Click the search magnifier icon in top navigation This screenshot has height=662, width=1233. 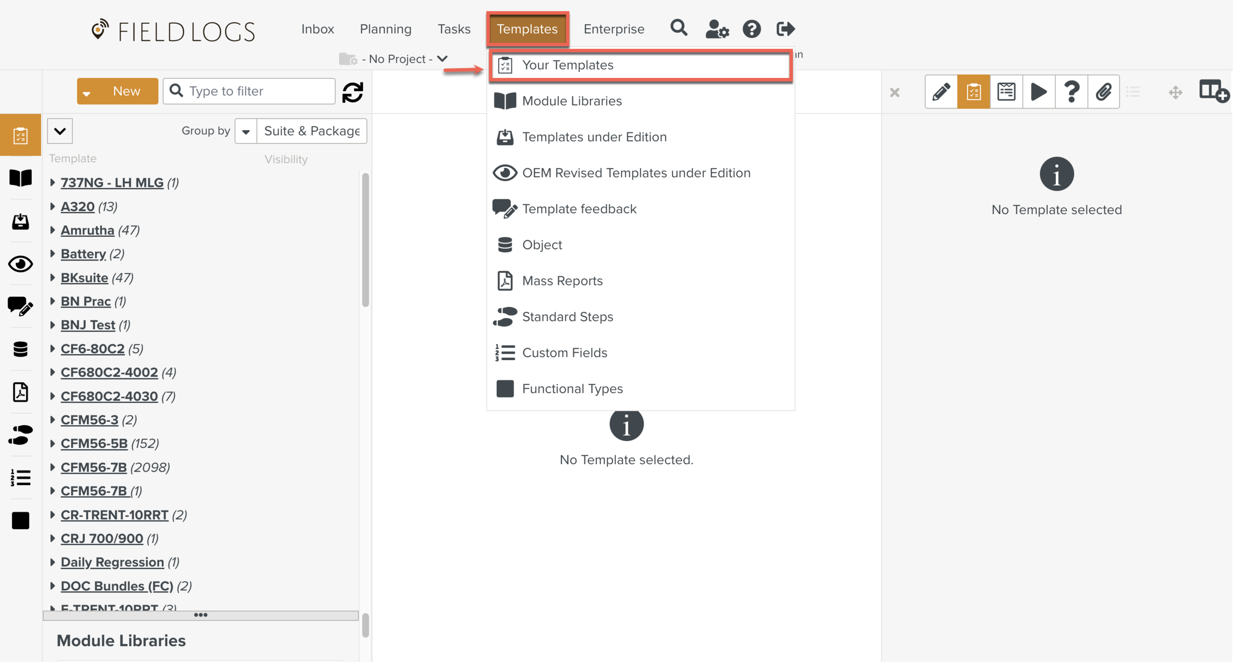point(679,28)
